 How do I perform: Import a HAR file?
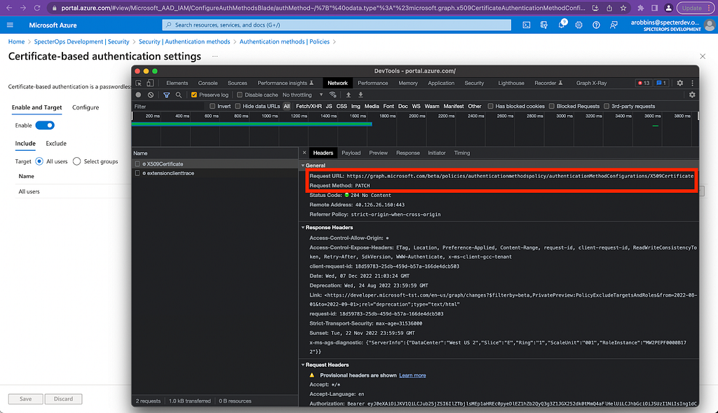[348, 95]
